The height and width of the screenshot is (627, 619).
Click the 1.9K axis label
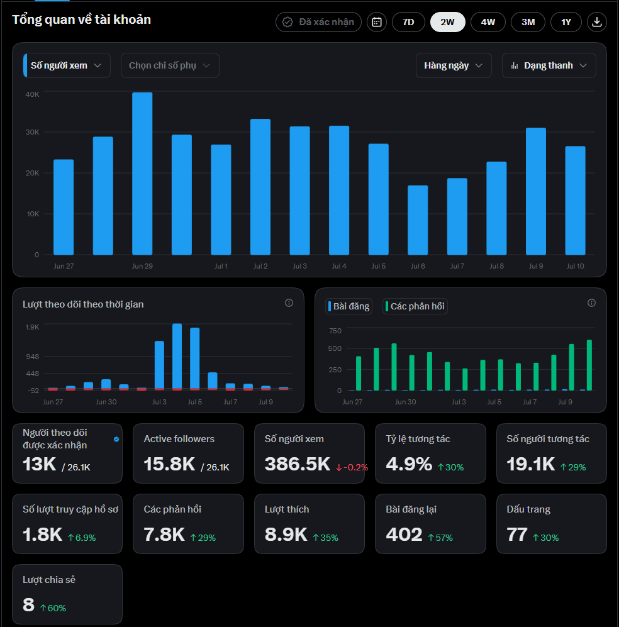coord(32,327)
